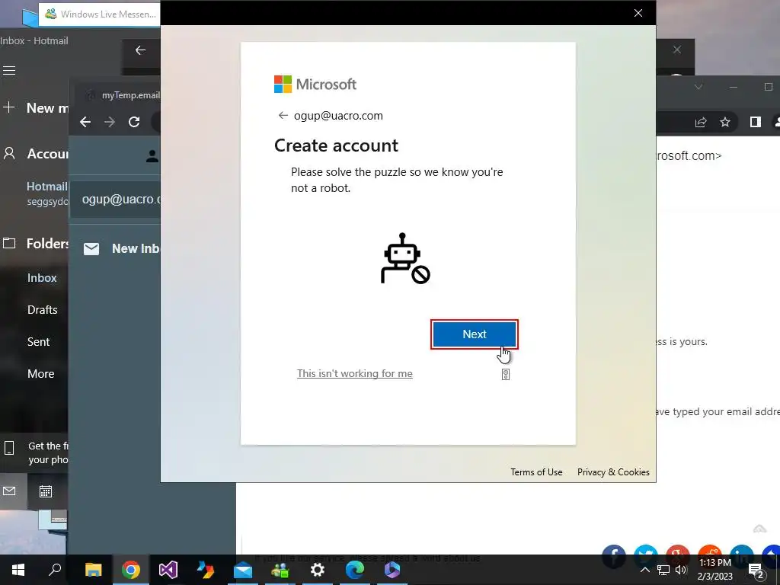
Task: Close the Create account dialog
Action: click(638, 13)
